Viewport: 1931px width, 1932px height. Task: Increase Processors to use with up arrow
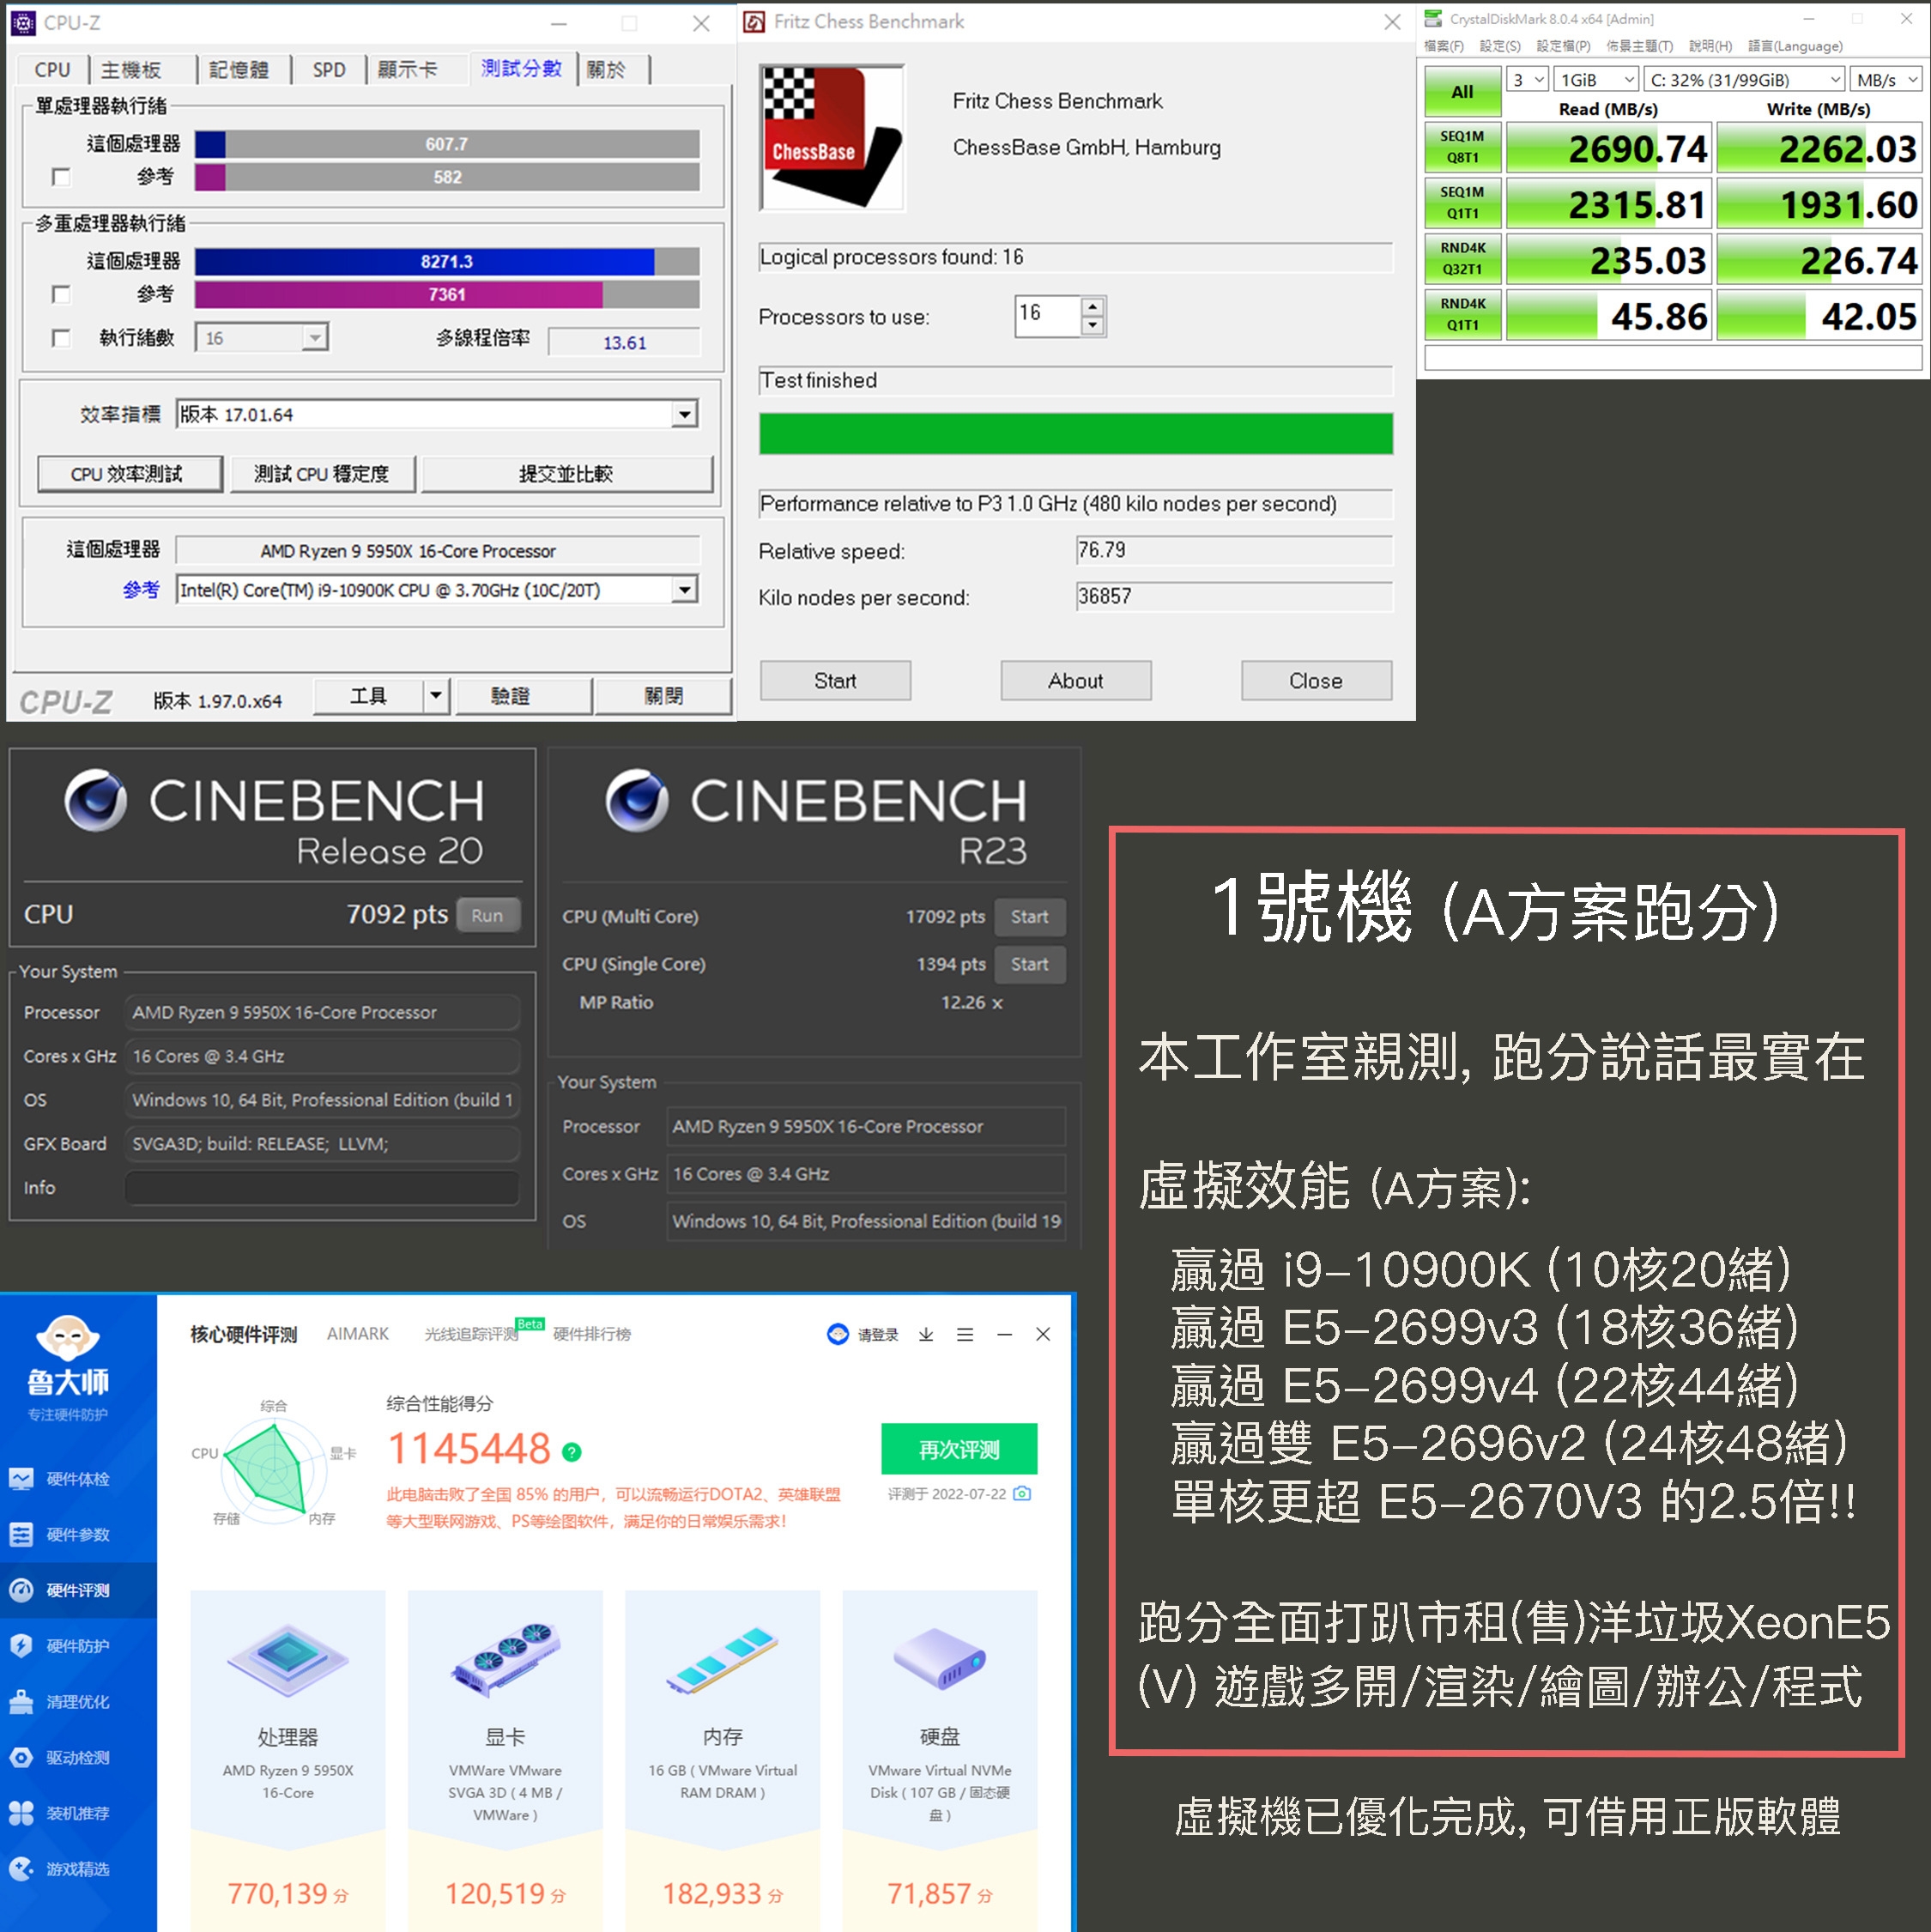click(1093, 306)
